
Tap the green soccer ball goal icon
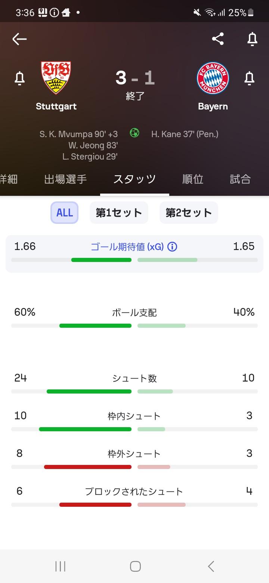pyautogui.click(x=134, y=133)
